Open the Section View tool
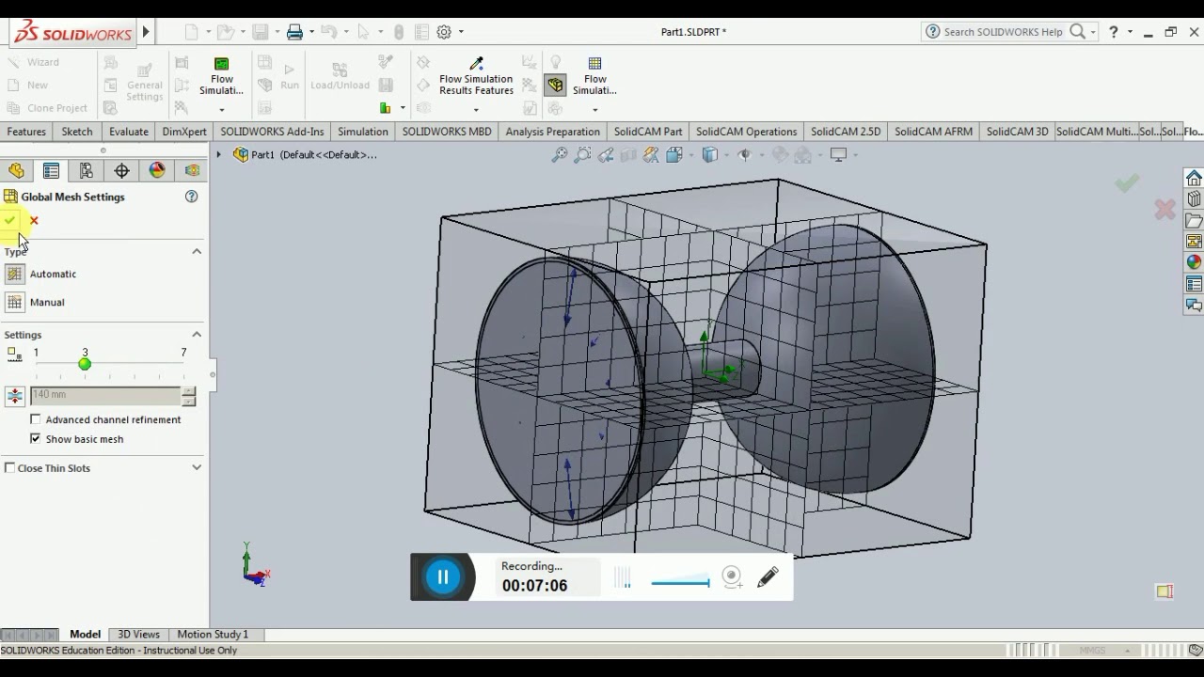1204x677 pixels. [628, 155]
